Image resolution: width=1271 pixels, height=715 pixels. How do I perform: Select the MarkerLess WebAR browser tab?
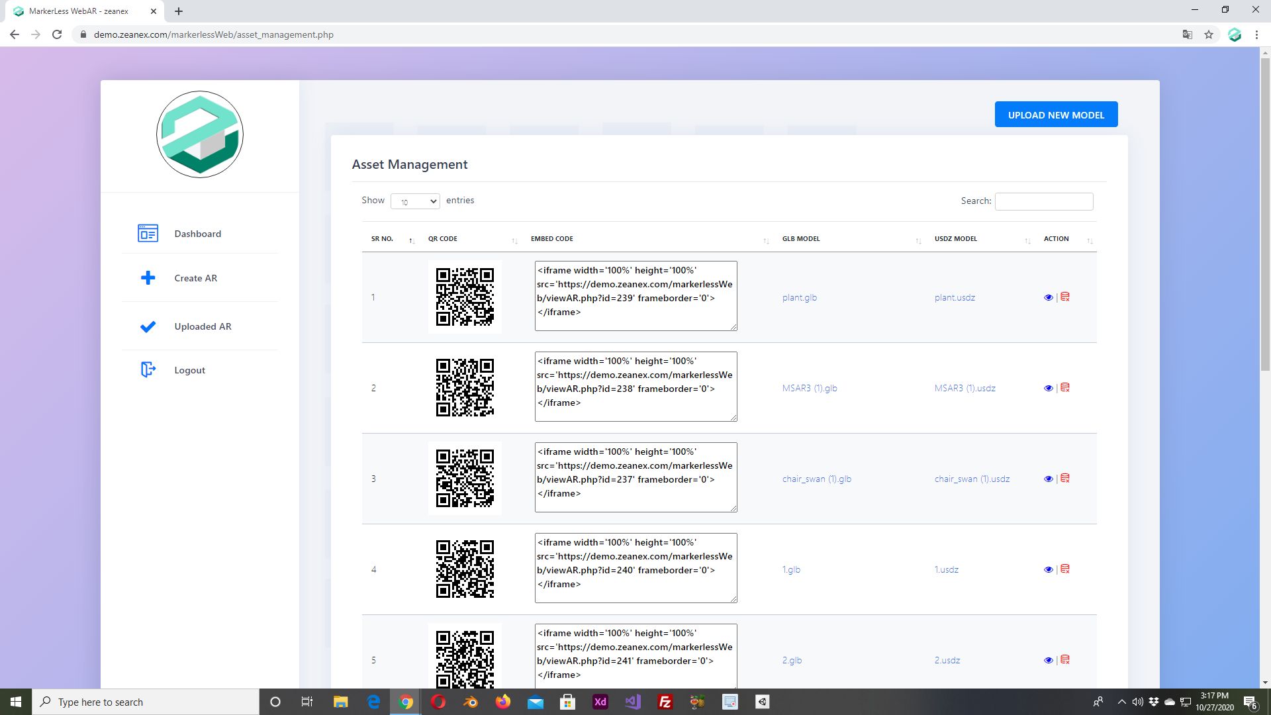(79, 11)
